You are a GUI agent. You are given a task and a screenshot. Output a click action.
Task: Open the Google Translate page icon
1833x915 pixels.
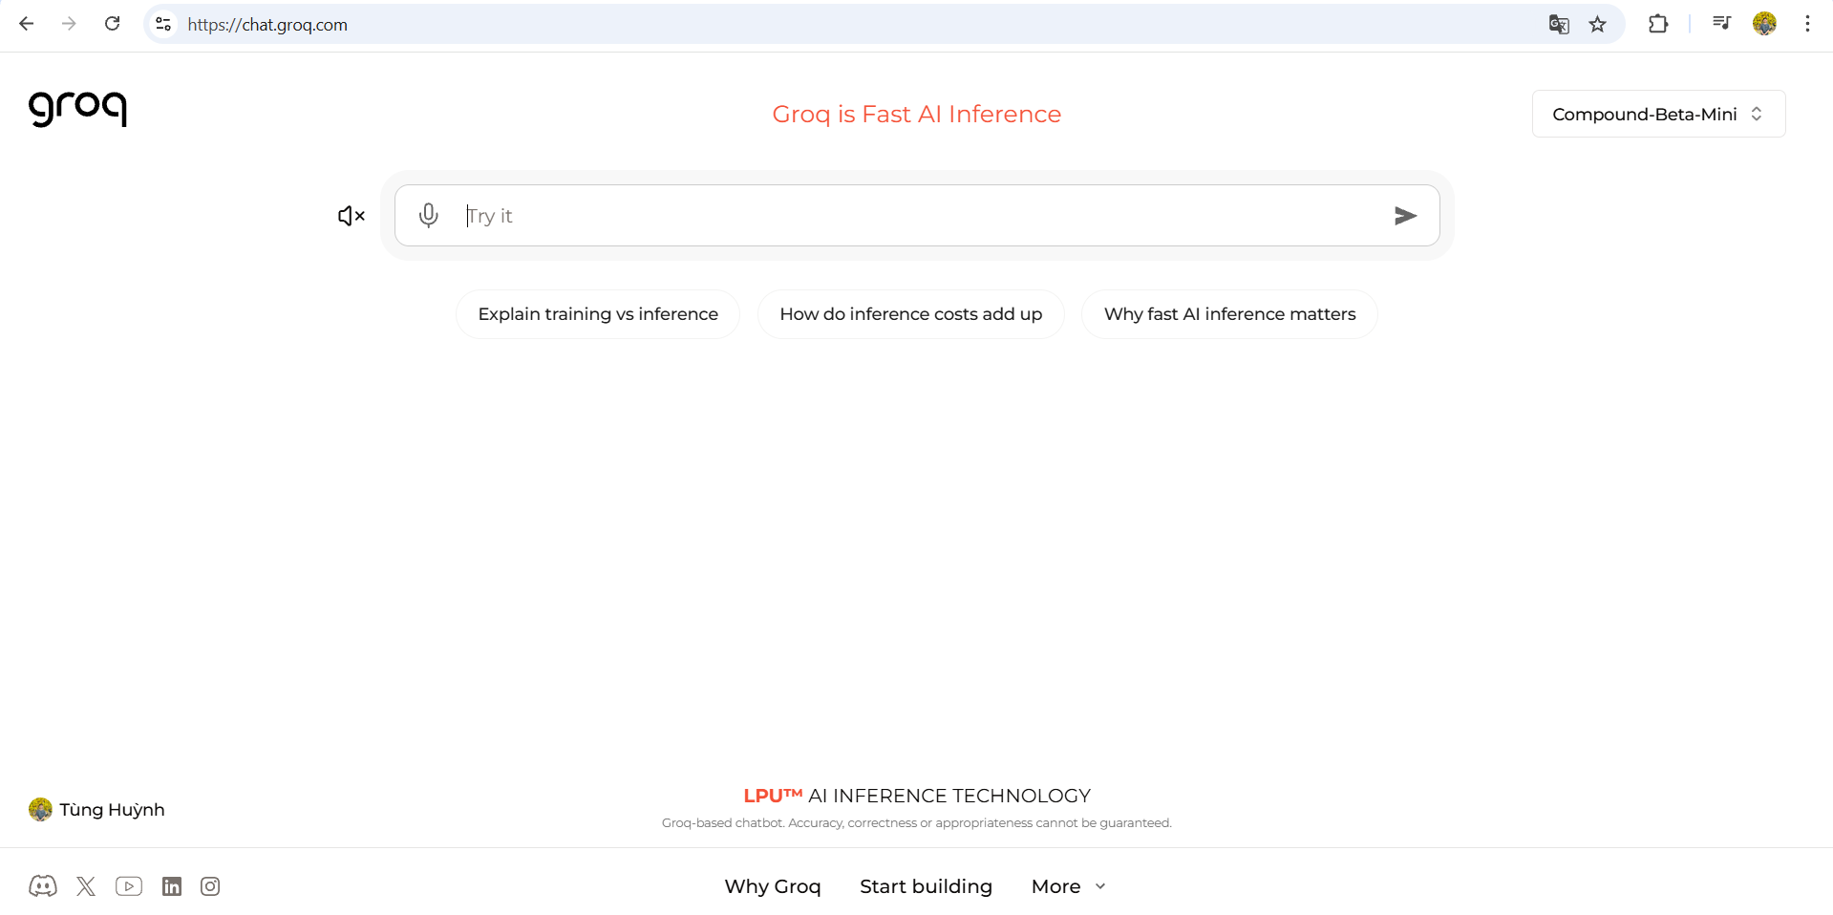click(1559, 24)
